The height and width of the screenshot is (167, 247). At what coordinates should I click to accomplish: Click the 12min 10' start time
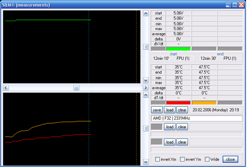pyautogui.click(x=161, y=59)
